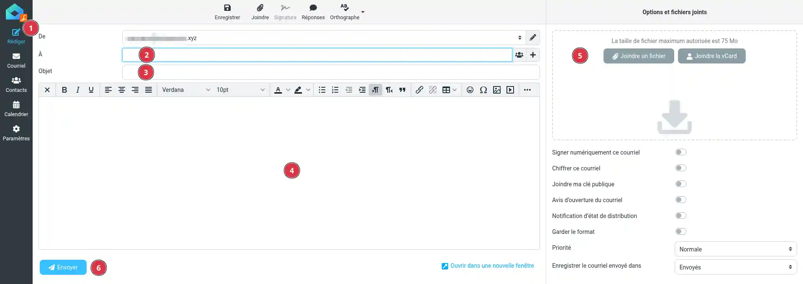Open Contacts in the sidebar
Viewport: 803px width, 284px height.
tap(16, 85)
